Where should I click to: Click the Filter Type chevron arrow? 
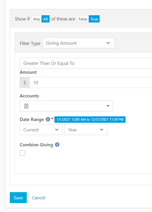(108, 43)
